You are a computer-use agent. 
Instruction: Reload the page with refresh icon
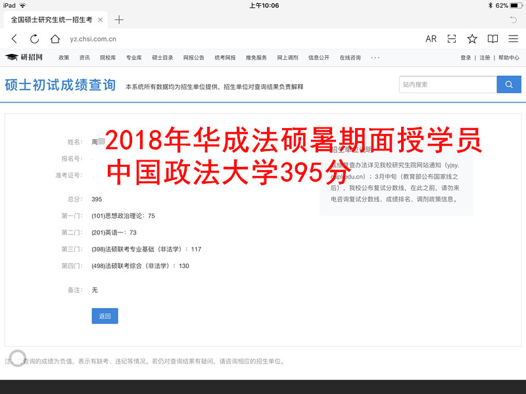click(x=35, y=39)
